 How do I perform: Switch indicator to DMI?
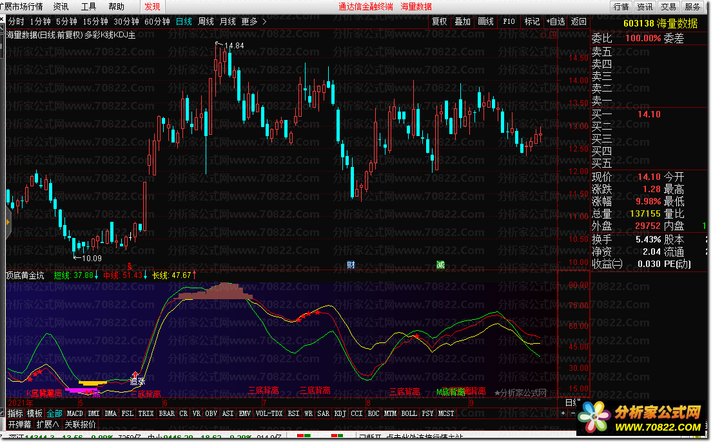pos(93,413)
